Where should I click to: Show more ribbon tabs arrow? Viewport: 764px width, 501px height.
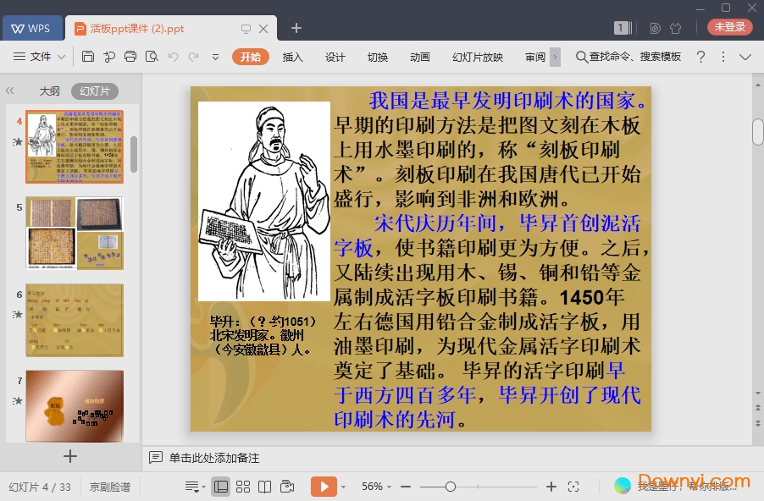pos(555,57)
